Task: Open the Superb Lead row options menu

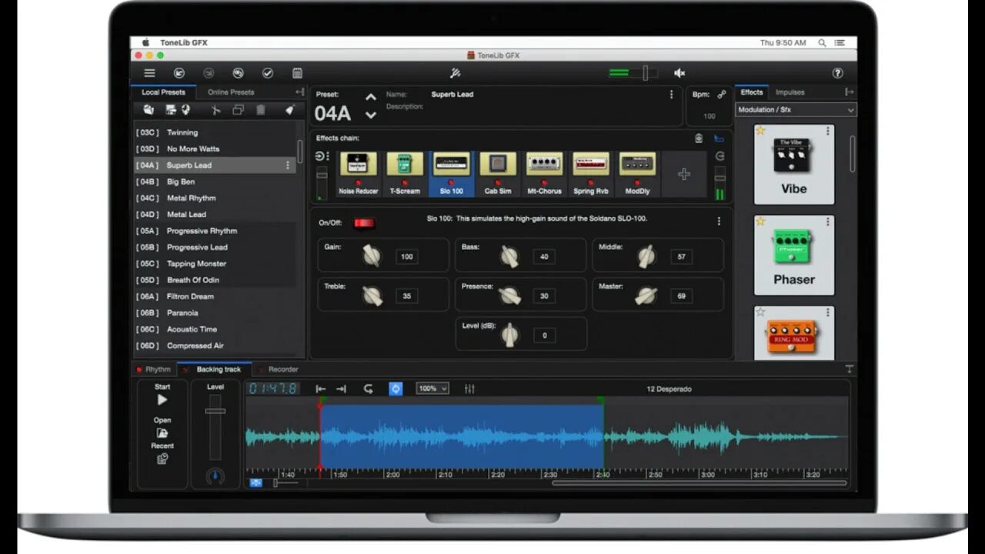Action: (288, 165)
